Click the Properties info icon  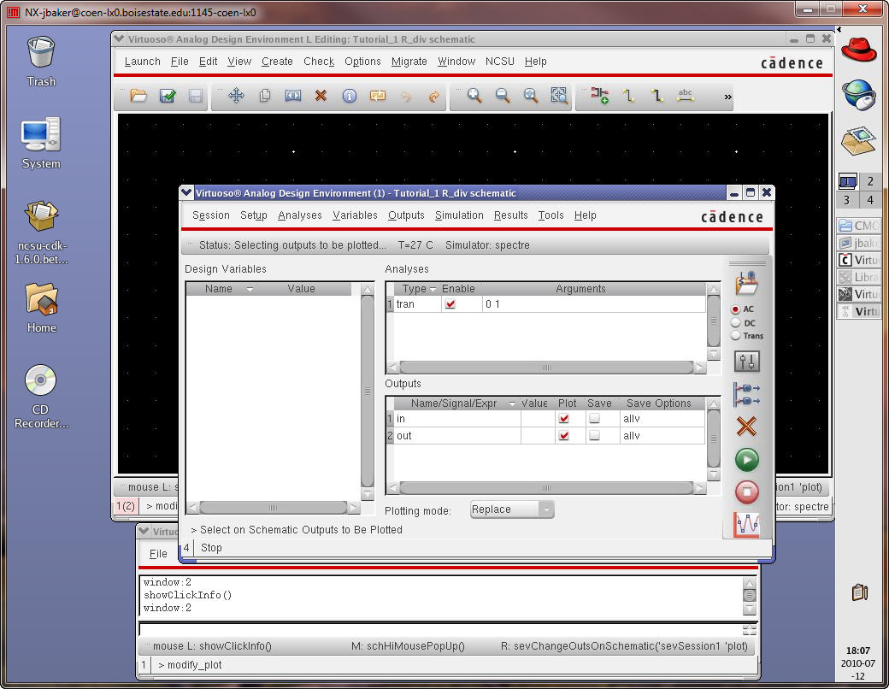350,96
